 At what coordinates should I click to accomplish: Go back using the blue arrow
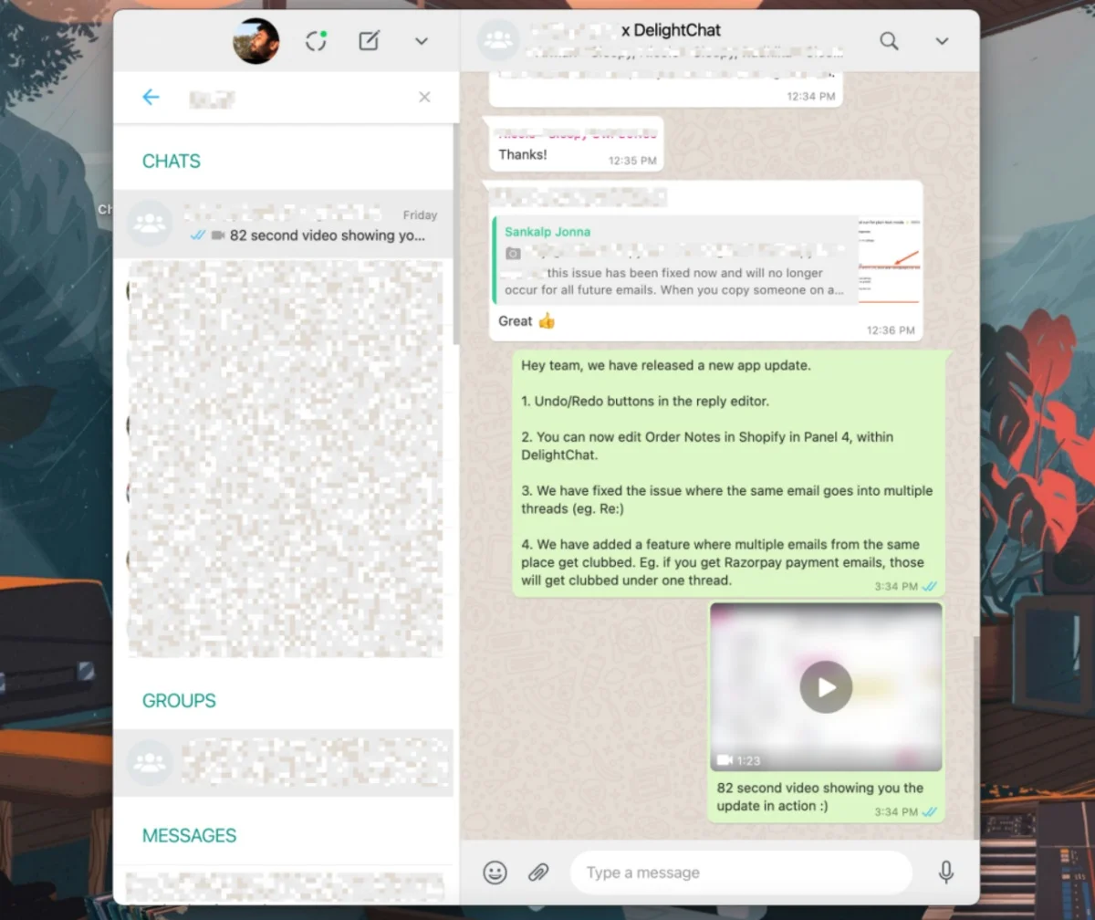pos(151,98)
